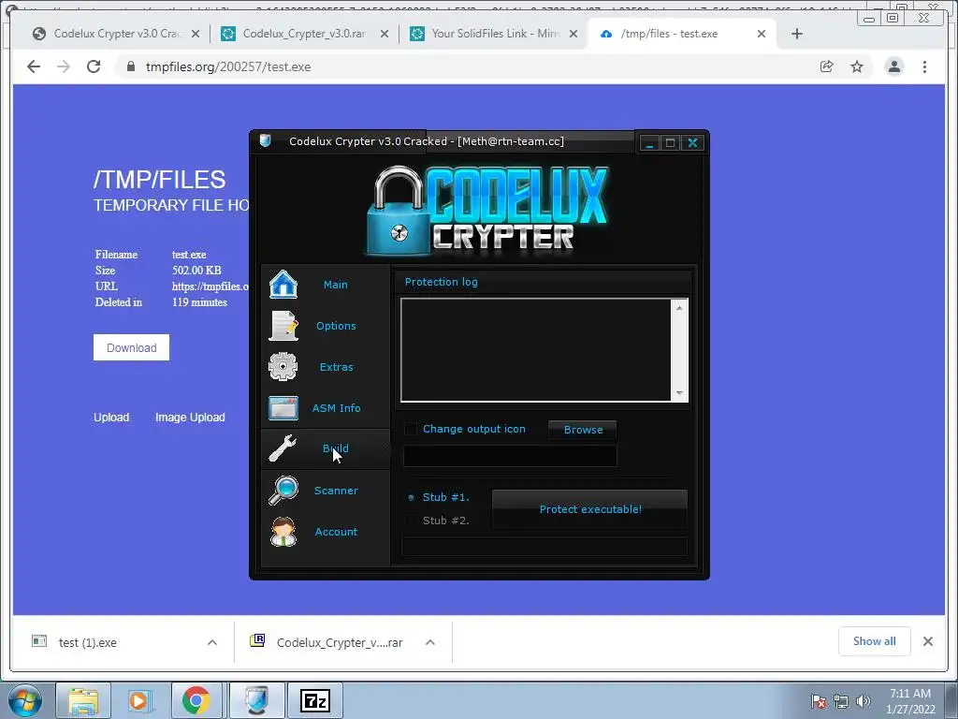The width and height of the screenshot is (958, 719).
Task: Open 7-Zip taskbar icon
Action: [x=315, y=700]
